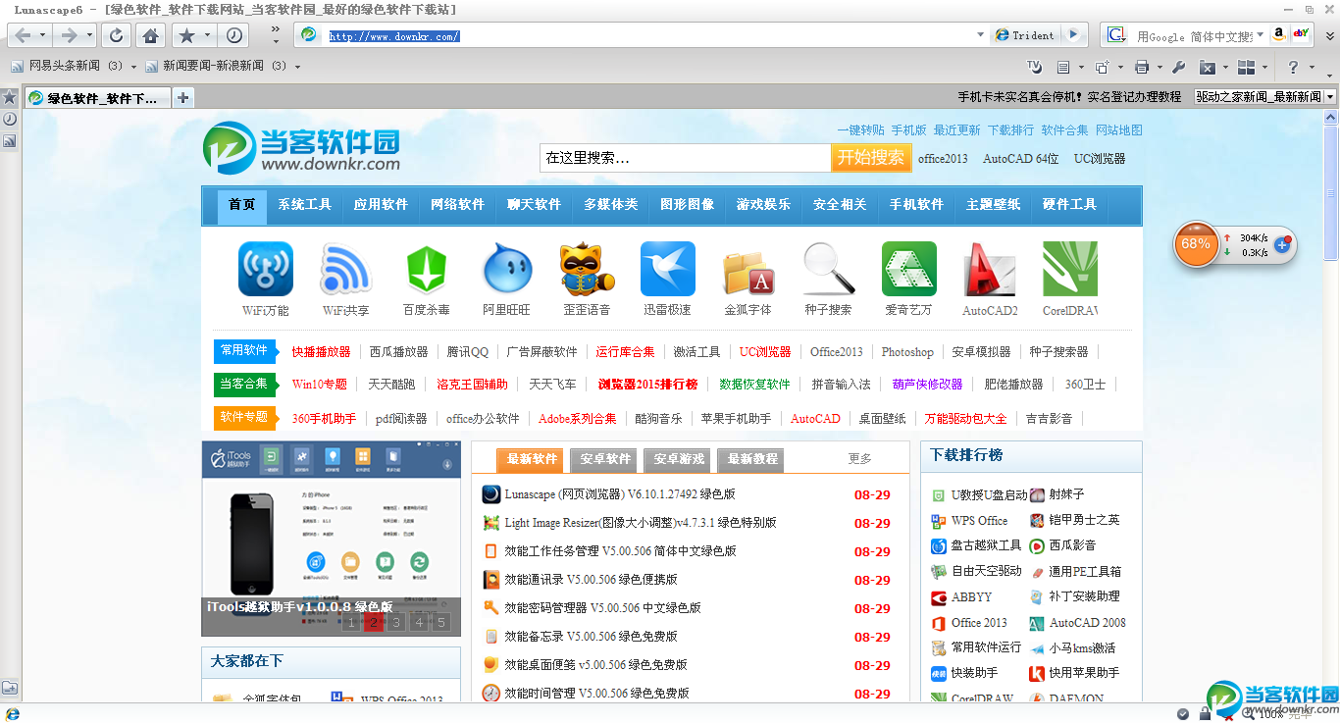The height and width of the screenshot is (723, 1340).
Task: Go forward with the Forward arrow button
Action: [x=68, y=35]
